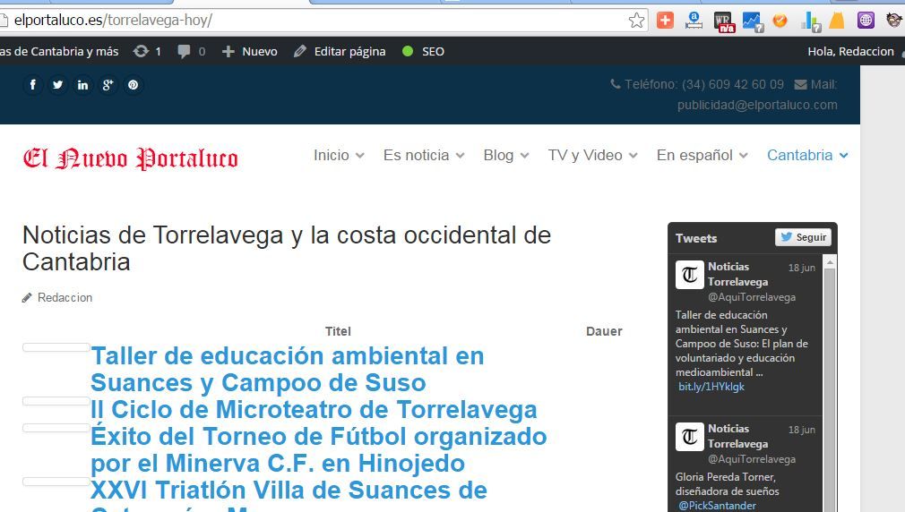Open the site name item in admin bar
Screen dimensions: 905x512
click(59, 51)
